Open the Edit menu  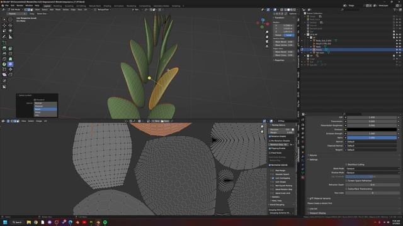tap(13, 6)
